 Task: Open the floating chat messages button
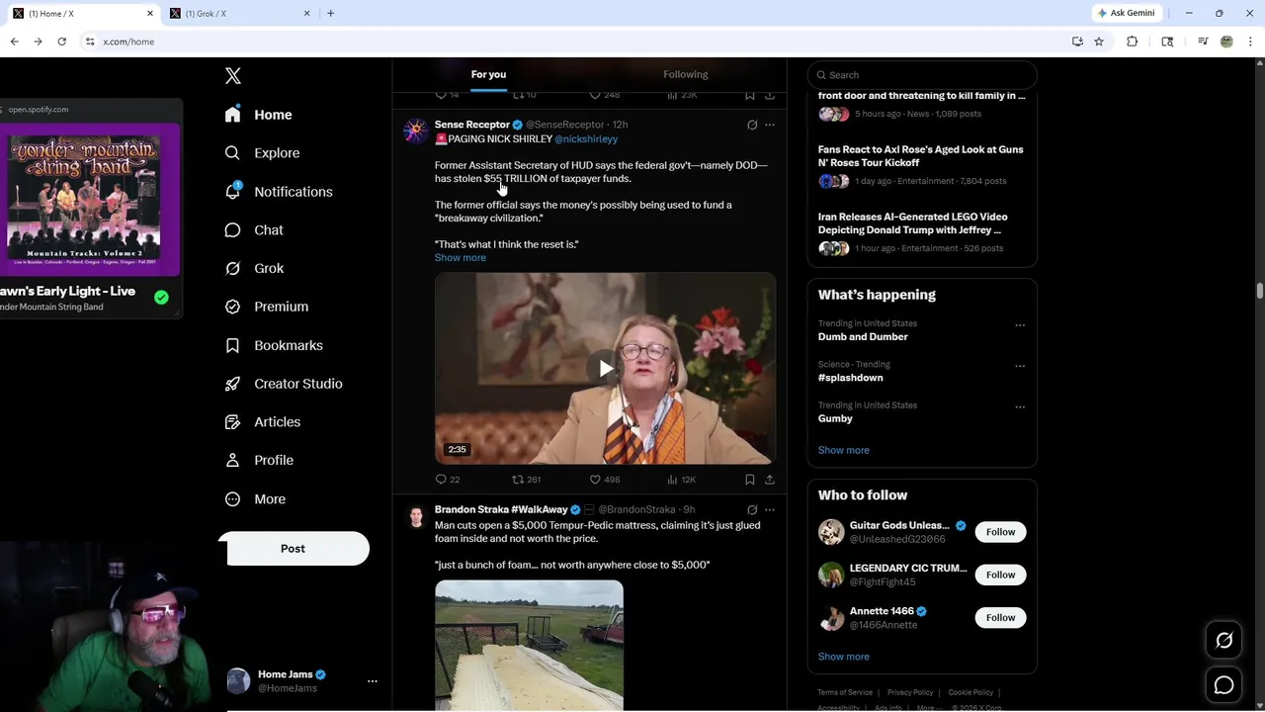(1223, 684)
